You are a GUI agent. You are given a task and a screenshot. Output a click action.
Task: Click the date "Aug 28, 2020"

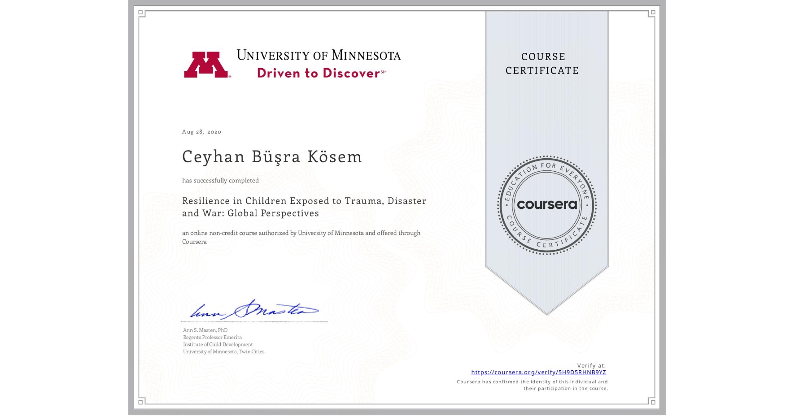point(201,131)
